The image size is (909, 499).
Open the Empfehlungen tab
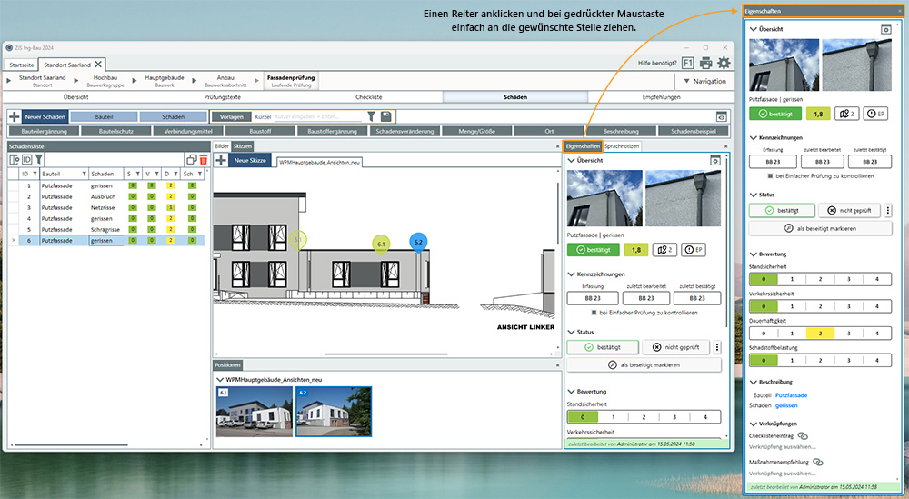pos(660,96)
